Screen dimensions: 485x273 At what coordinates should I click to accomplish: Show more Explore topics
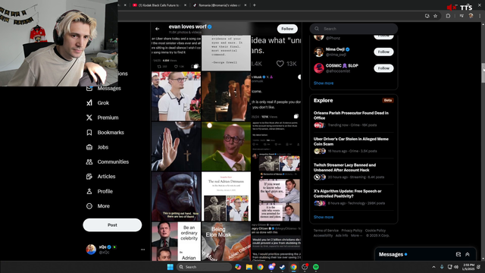pos(324,217)
